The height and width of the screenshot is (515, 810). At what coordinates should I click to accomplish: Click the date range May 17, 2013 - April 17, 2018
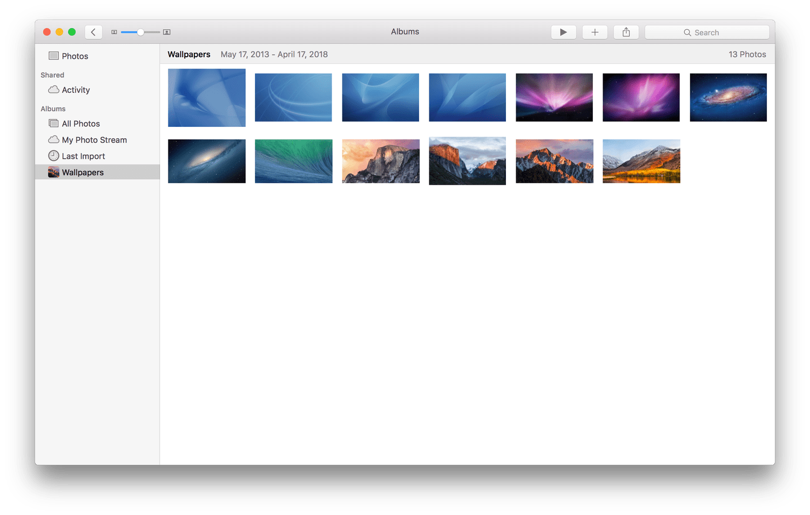[x=274, y=55]
